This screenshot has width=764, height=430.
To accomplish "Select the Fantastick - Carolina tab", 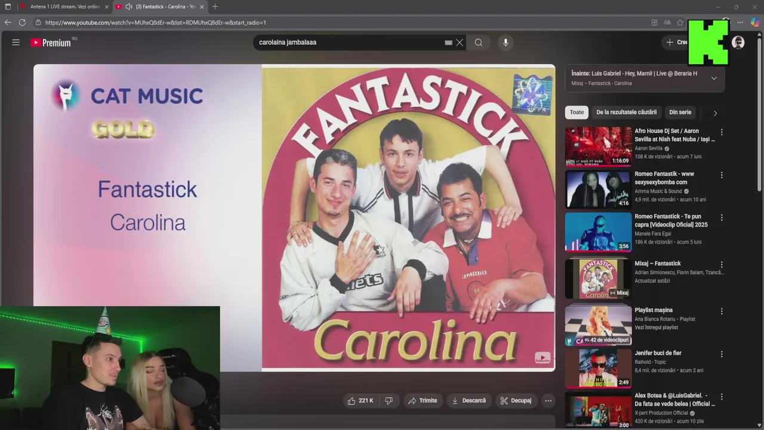I will pyautogui.click(x=166, y=7).
